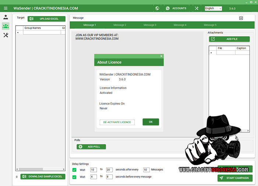Open the tools sidebar wrench icon
This screenshot has height=186, width=258.
pyautogui.click(x=6, y=35)
